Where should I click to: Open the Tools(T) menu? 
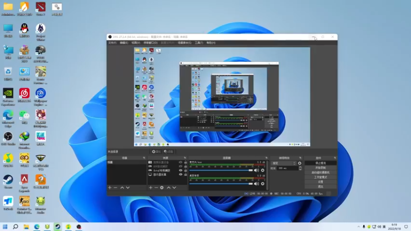(199, 43)
